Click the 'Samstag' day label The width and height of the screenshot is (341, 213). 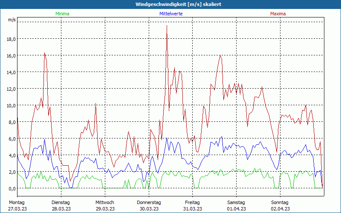pyautogui.click(x=236, y=202)
